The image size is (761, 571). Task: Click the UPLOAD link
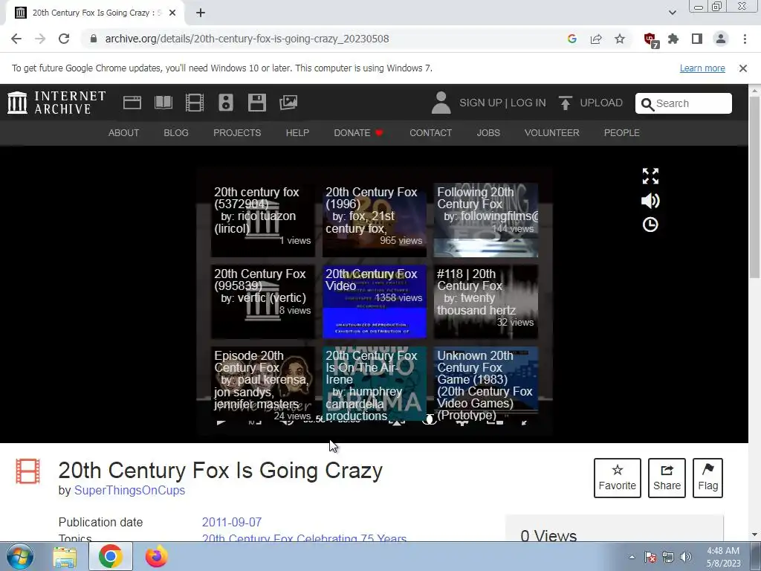pyautogui.click(x=601, y=103)
